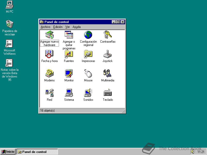This screenshot has height=155, width=207.
Task: Select the Papelera de reciclaje icon
Action: 10,24
